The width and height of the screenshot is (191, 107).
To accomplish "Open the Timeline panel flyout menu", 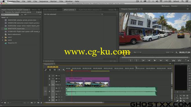I will point(170,64).
